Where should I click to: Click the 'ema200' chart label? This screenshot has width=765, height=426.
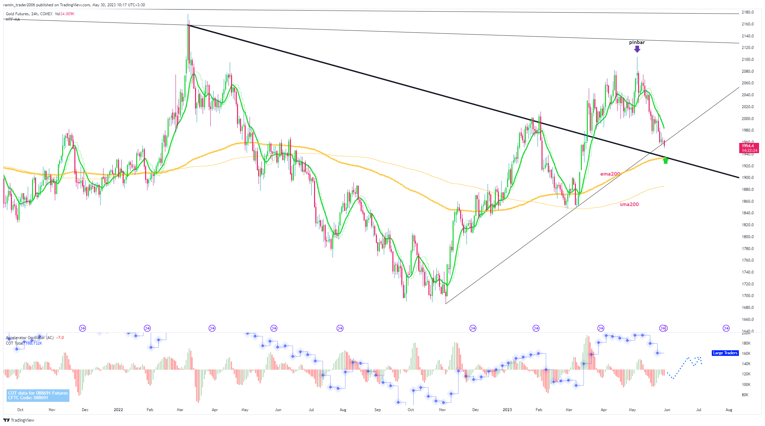[610, 174]
